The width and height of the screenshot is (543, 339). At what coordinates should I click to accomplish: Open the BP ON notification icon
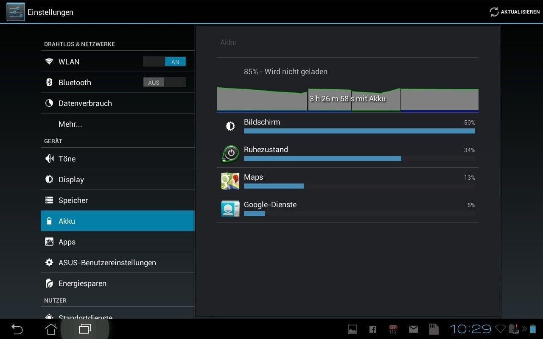(x=393, y=329)
